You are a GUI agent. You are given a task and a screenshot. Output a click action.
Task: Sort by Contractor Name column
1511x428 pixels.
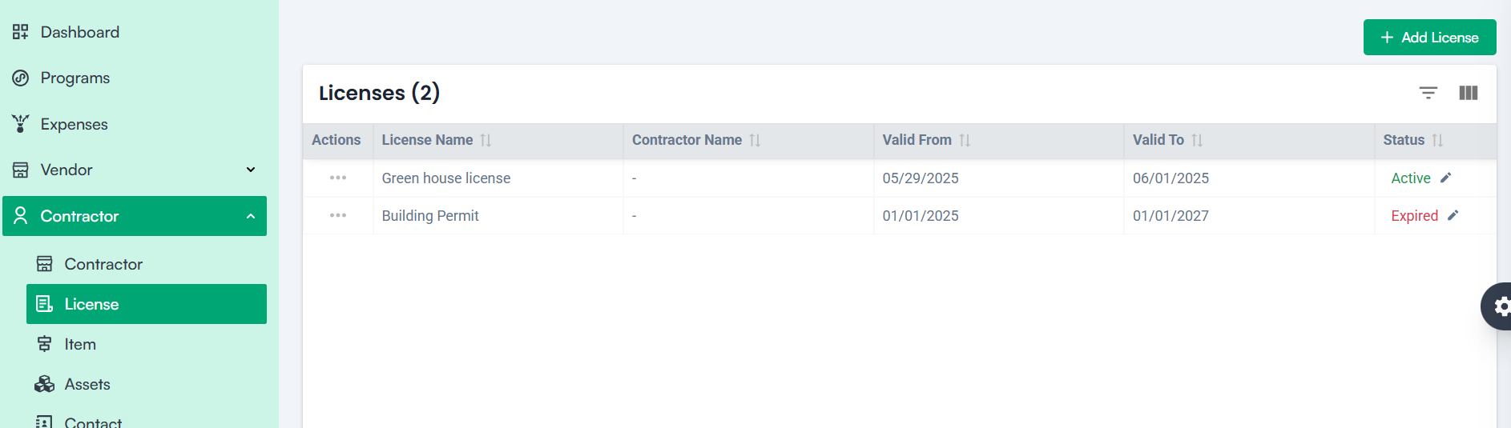(755, 141)
